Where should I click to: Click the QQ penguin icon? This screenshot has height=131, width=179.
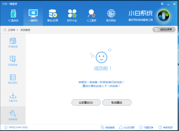pos(121,127)
